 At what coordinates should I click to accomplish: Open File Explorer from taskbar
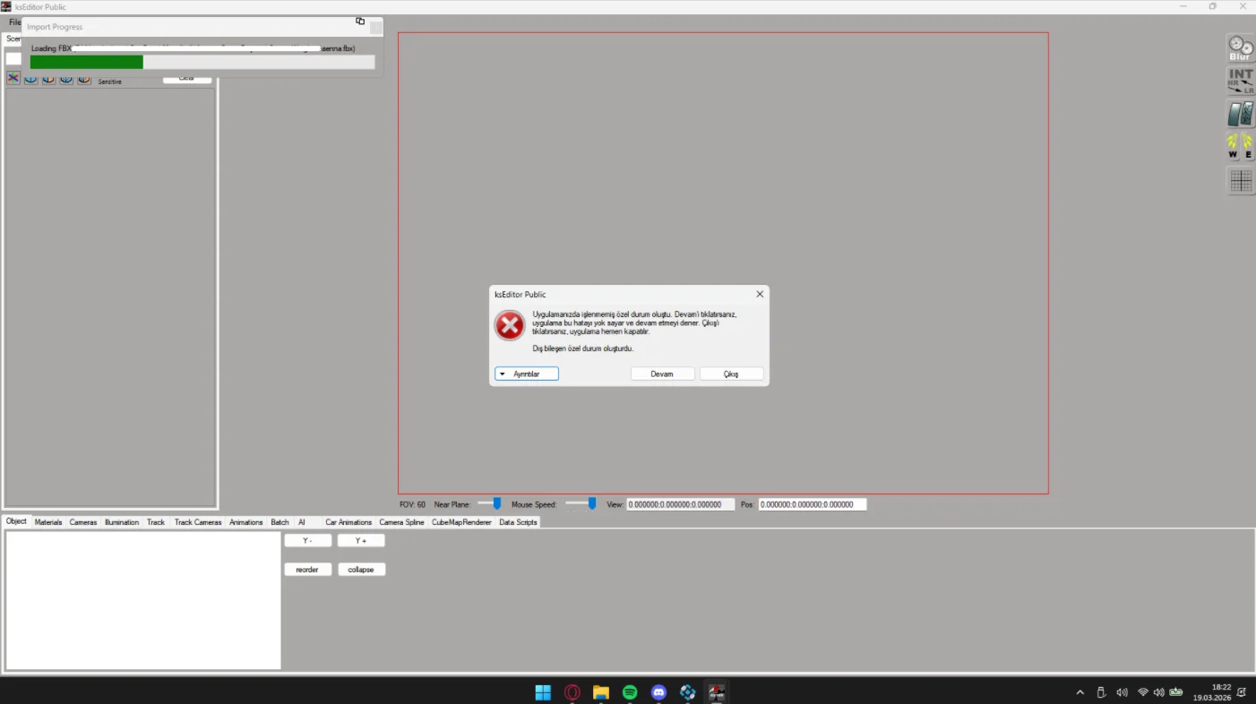(600, 692)
